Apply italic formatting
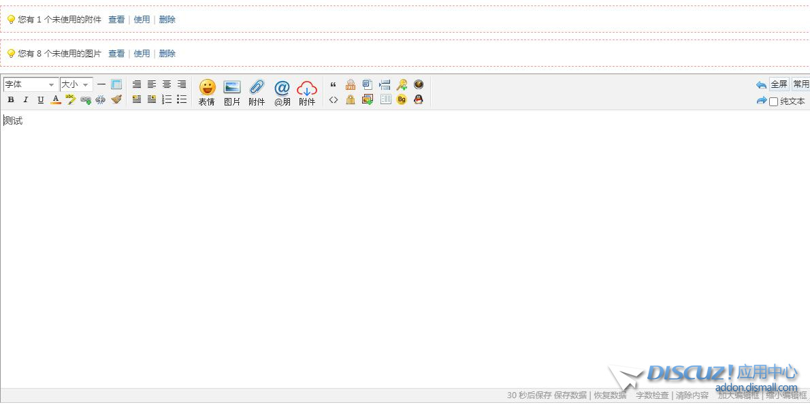Viewport: 810px width, 405px height. (26, 100)
